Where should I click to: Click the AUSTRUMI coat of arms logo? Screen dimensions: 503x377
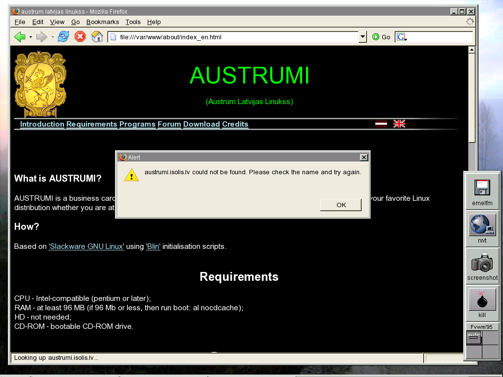pos(40,84)
